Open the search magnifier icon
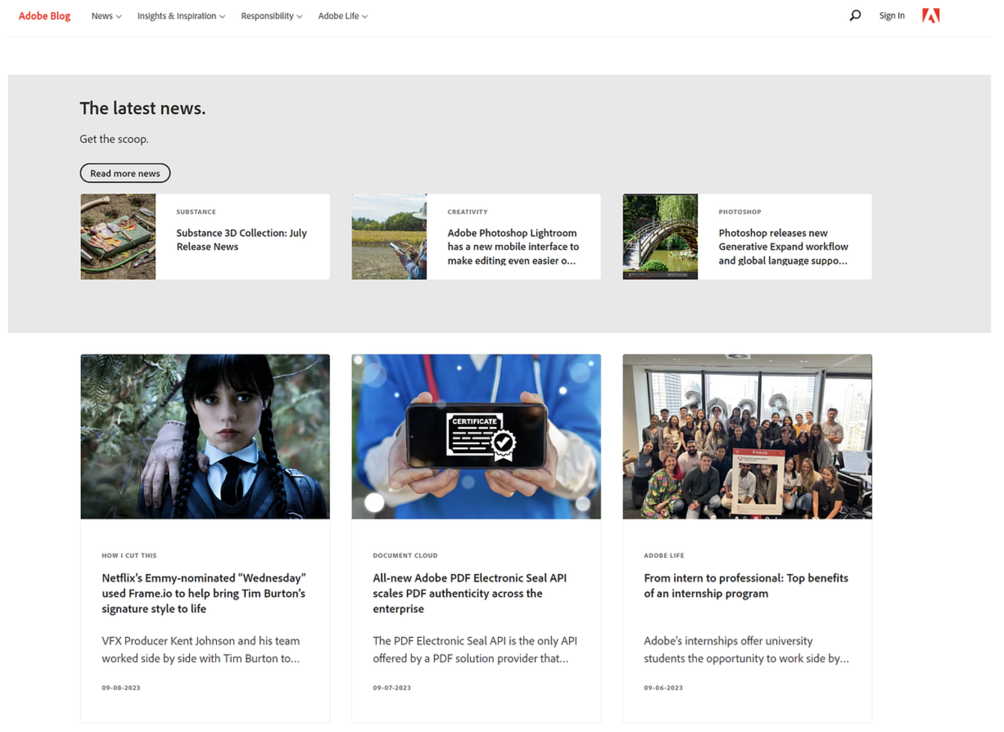 click(855, 15)
